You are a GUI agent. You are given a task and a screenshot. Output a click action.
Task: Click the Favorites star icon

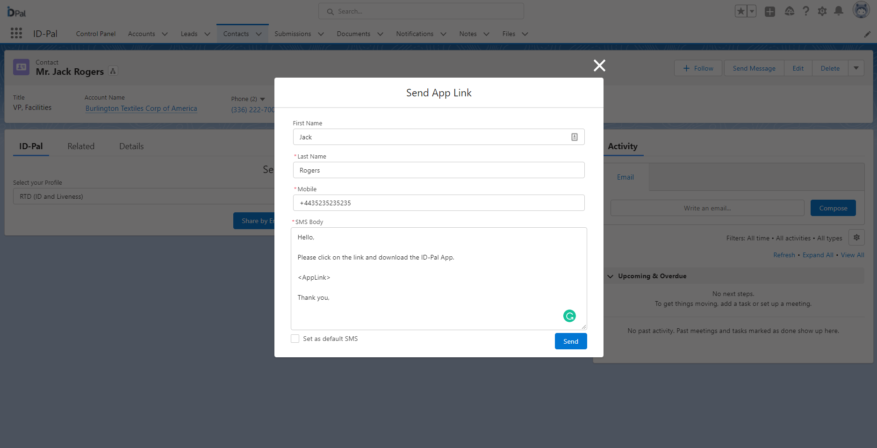741,11
